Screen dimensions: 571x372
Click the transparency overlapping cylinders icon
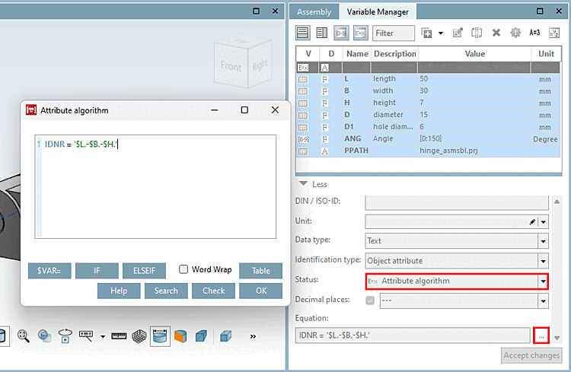[x=44, y=336]
